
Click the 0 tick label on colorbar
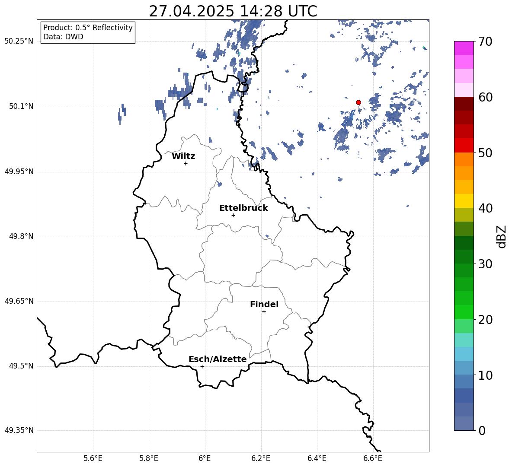pos(482,430)
